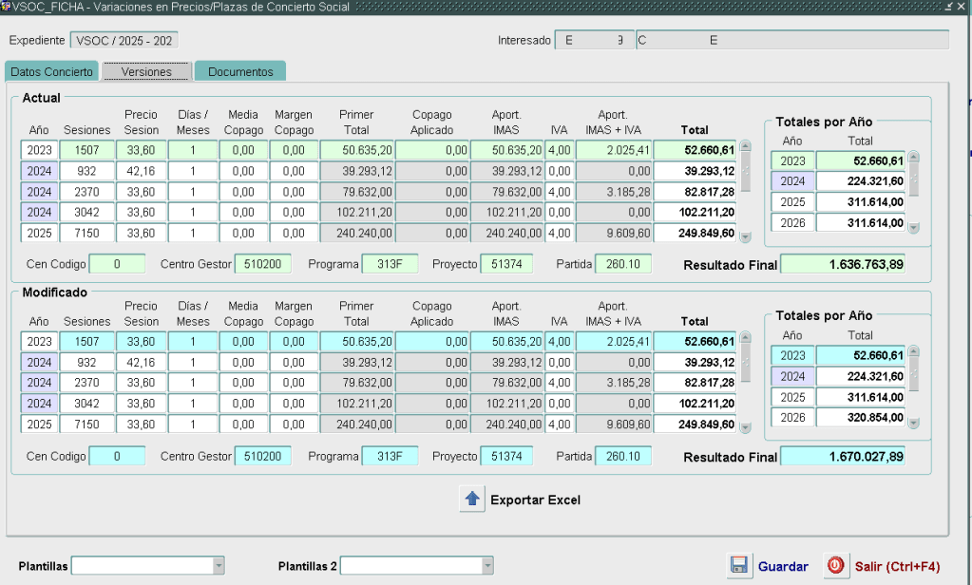Open the Plantillas dropdown
Image resolution: width=972 pixels, height=585 pixels.
pos(219,566)
